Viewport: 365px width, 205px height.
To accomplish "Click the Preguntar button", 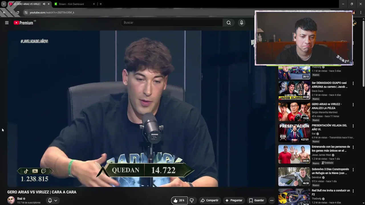I will [234, 200].
